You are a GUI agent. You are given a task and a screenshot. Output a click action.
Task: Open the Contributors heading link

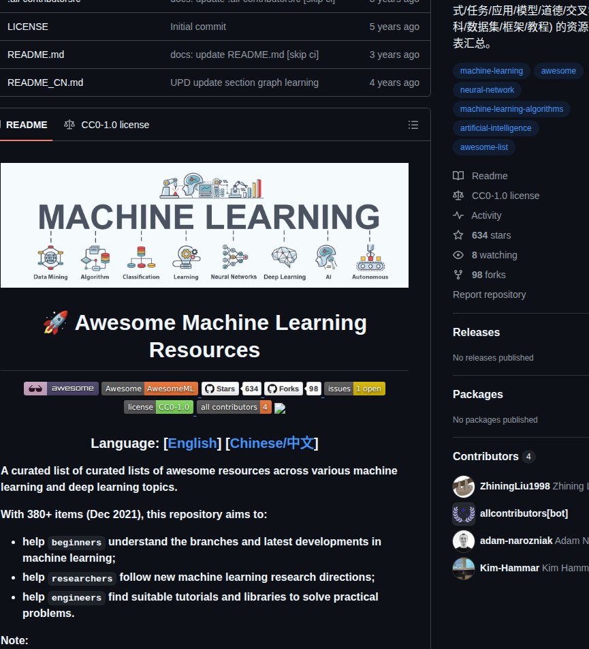click(x=485, y=457)
